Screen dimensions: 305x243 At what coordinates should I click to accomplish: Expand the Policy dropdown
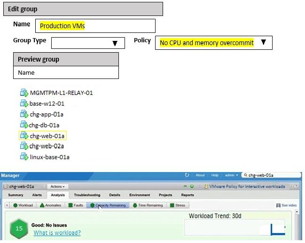(x=214, y=43)
